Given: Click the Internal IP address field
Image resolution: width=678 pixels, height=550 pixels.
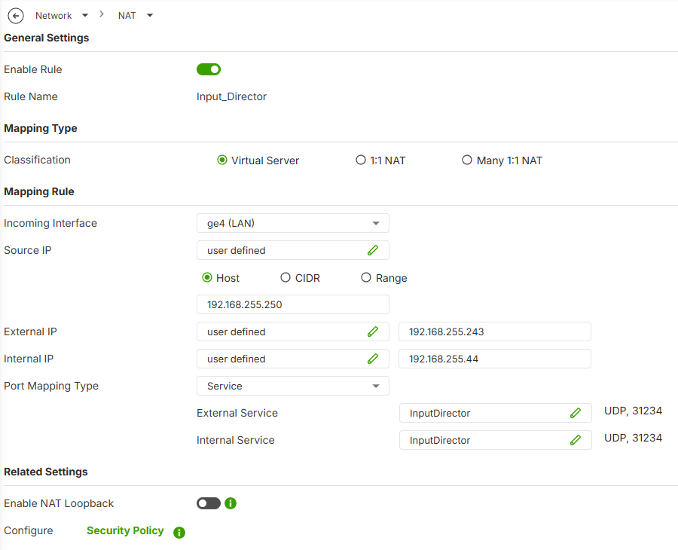Looking at the screenshot, I should coord(495,359).
